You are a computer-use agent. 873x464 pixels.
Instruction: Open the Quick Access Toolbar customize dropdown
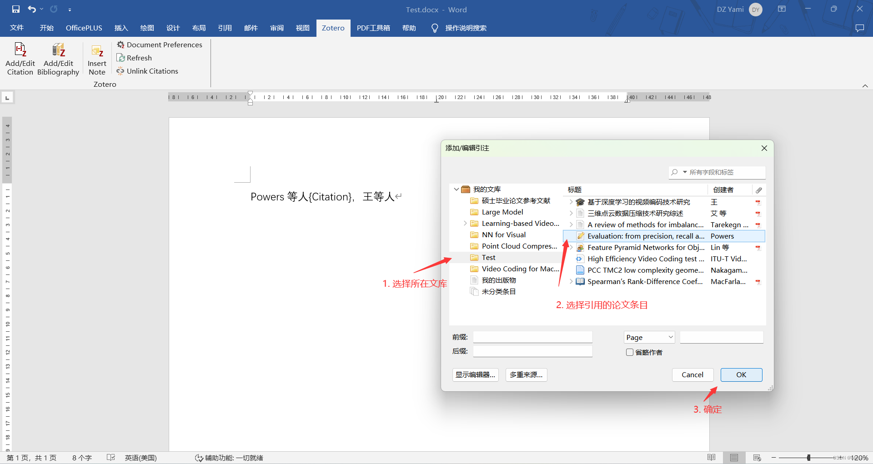click(70, 10)
